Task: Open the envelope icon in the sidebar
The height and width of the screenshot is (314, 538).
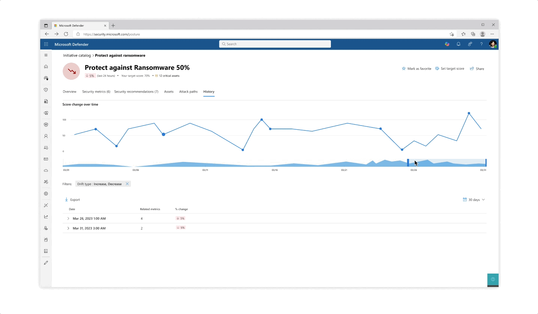Action: (x=46, y=159)
